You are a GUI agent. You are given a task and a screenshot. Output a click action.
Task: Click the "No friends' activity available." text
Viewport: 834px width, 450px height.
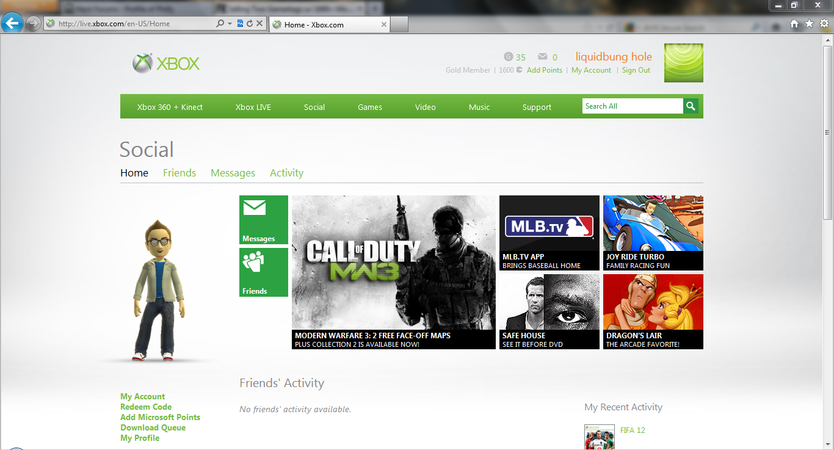point(295,409)
